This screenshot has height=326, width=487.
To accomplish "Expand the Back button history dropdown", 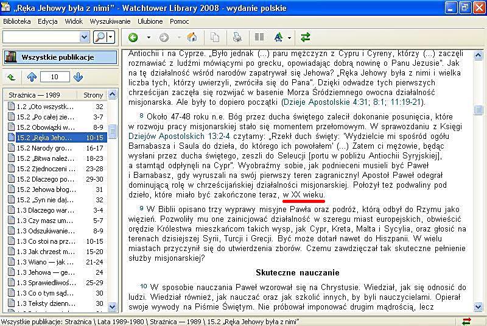I will pyautogui.click(x=146, y=37).
